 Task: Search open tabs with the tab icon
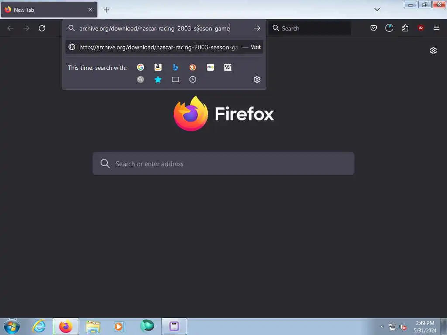[x=175, y=79]
